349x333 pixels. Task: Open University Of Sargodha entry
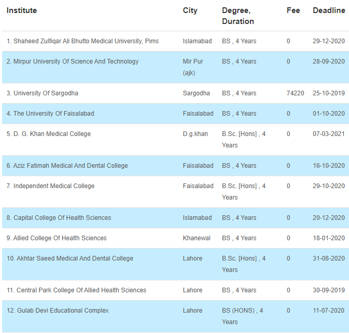tap(42, 93)
